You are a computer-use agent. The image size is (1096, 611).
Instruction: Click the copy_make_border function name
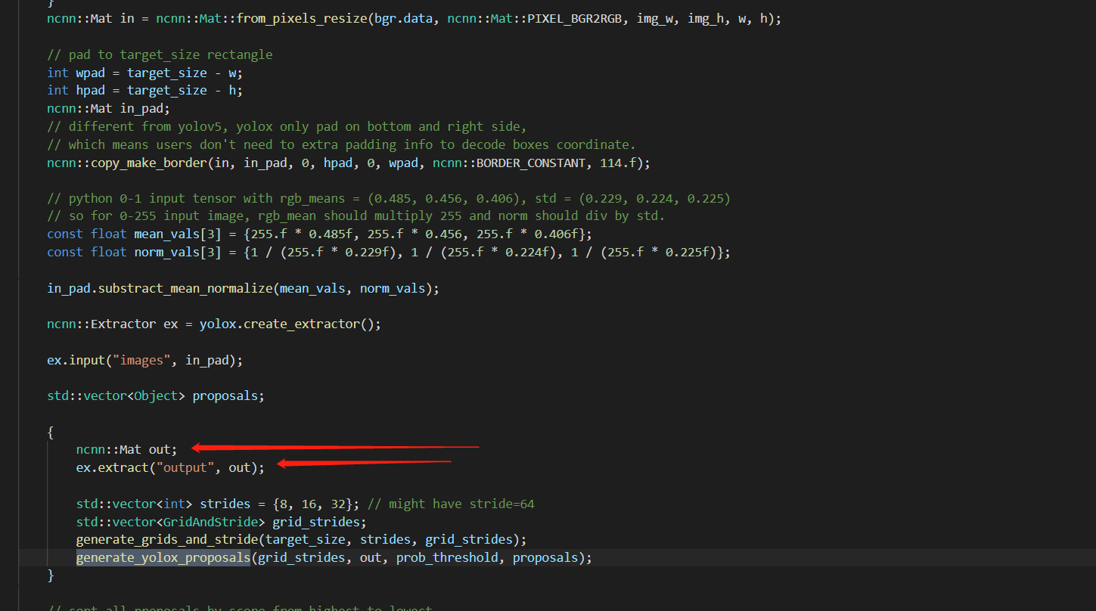coord(149,163)
